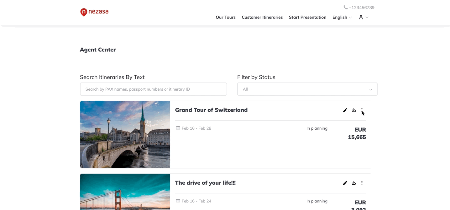Edit the Grand Tour of Switzerland itinerary

(345, 110)
